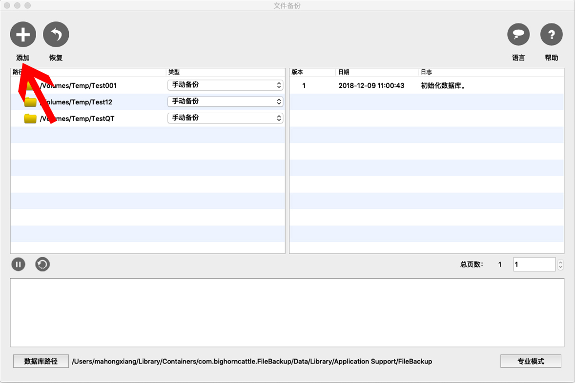This screenshot has width=575, height=383.
Task: Click the circular refresh icon beside pause
Action: tap(42, 264)
